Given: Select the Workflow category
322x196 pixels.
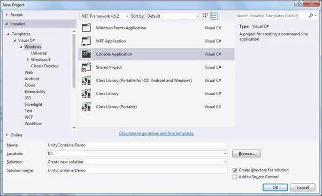Looking at the screenshot, I should 33,123.
